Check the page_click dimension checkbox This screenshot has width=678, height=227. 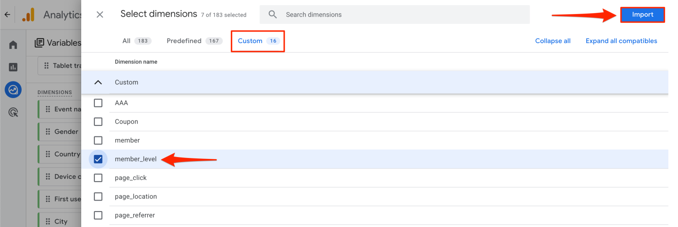pyautogui.click(x=98, y=178)
